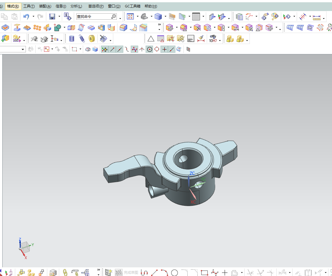Click the cylindrical coil spring icon
This screenshot has width=332, height=276.
pos(72,39)
